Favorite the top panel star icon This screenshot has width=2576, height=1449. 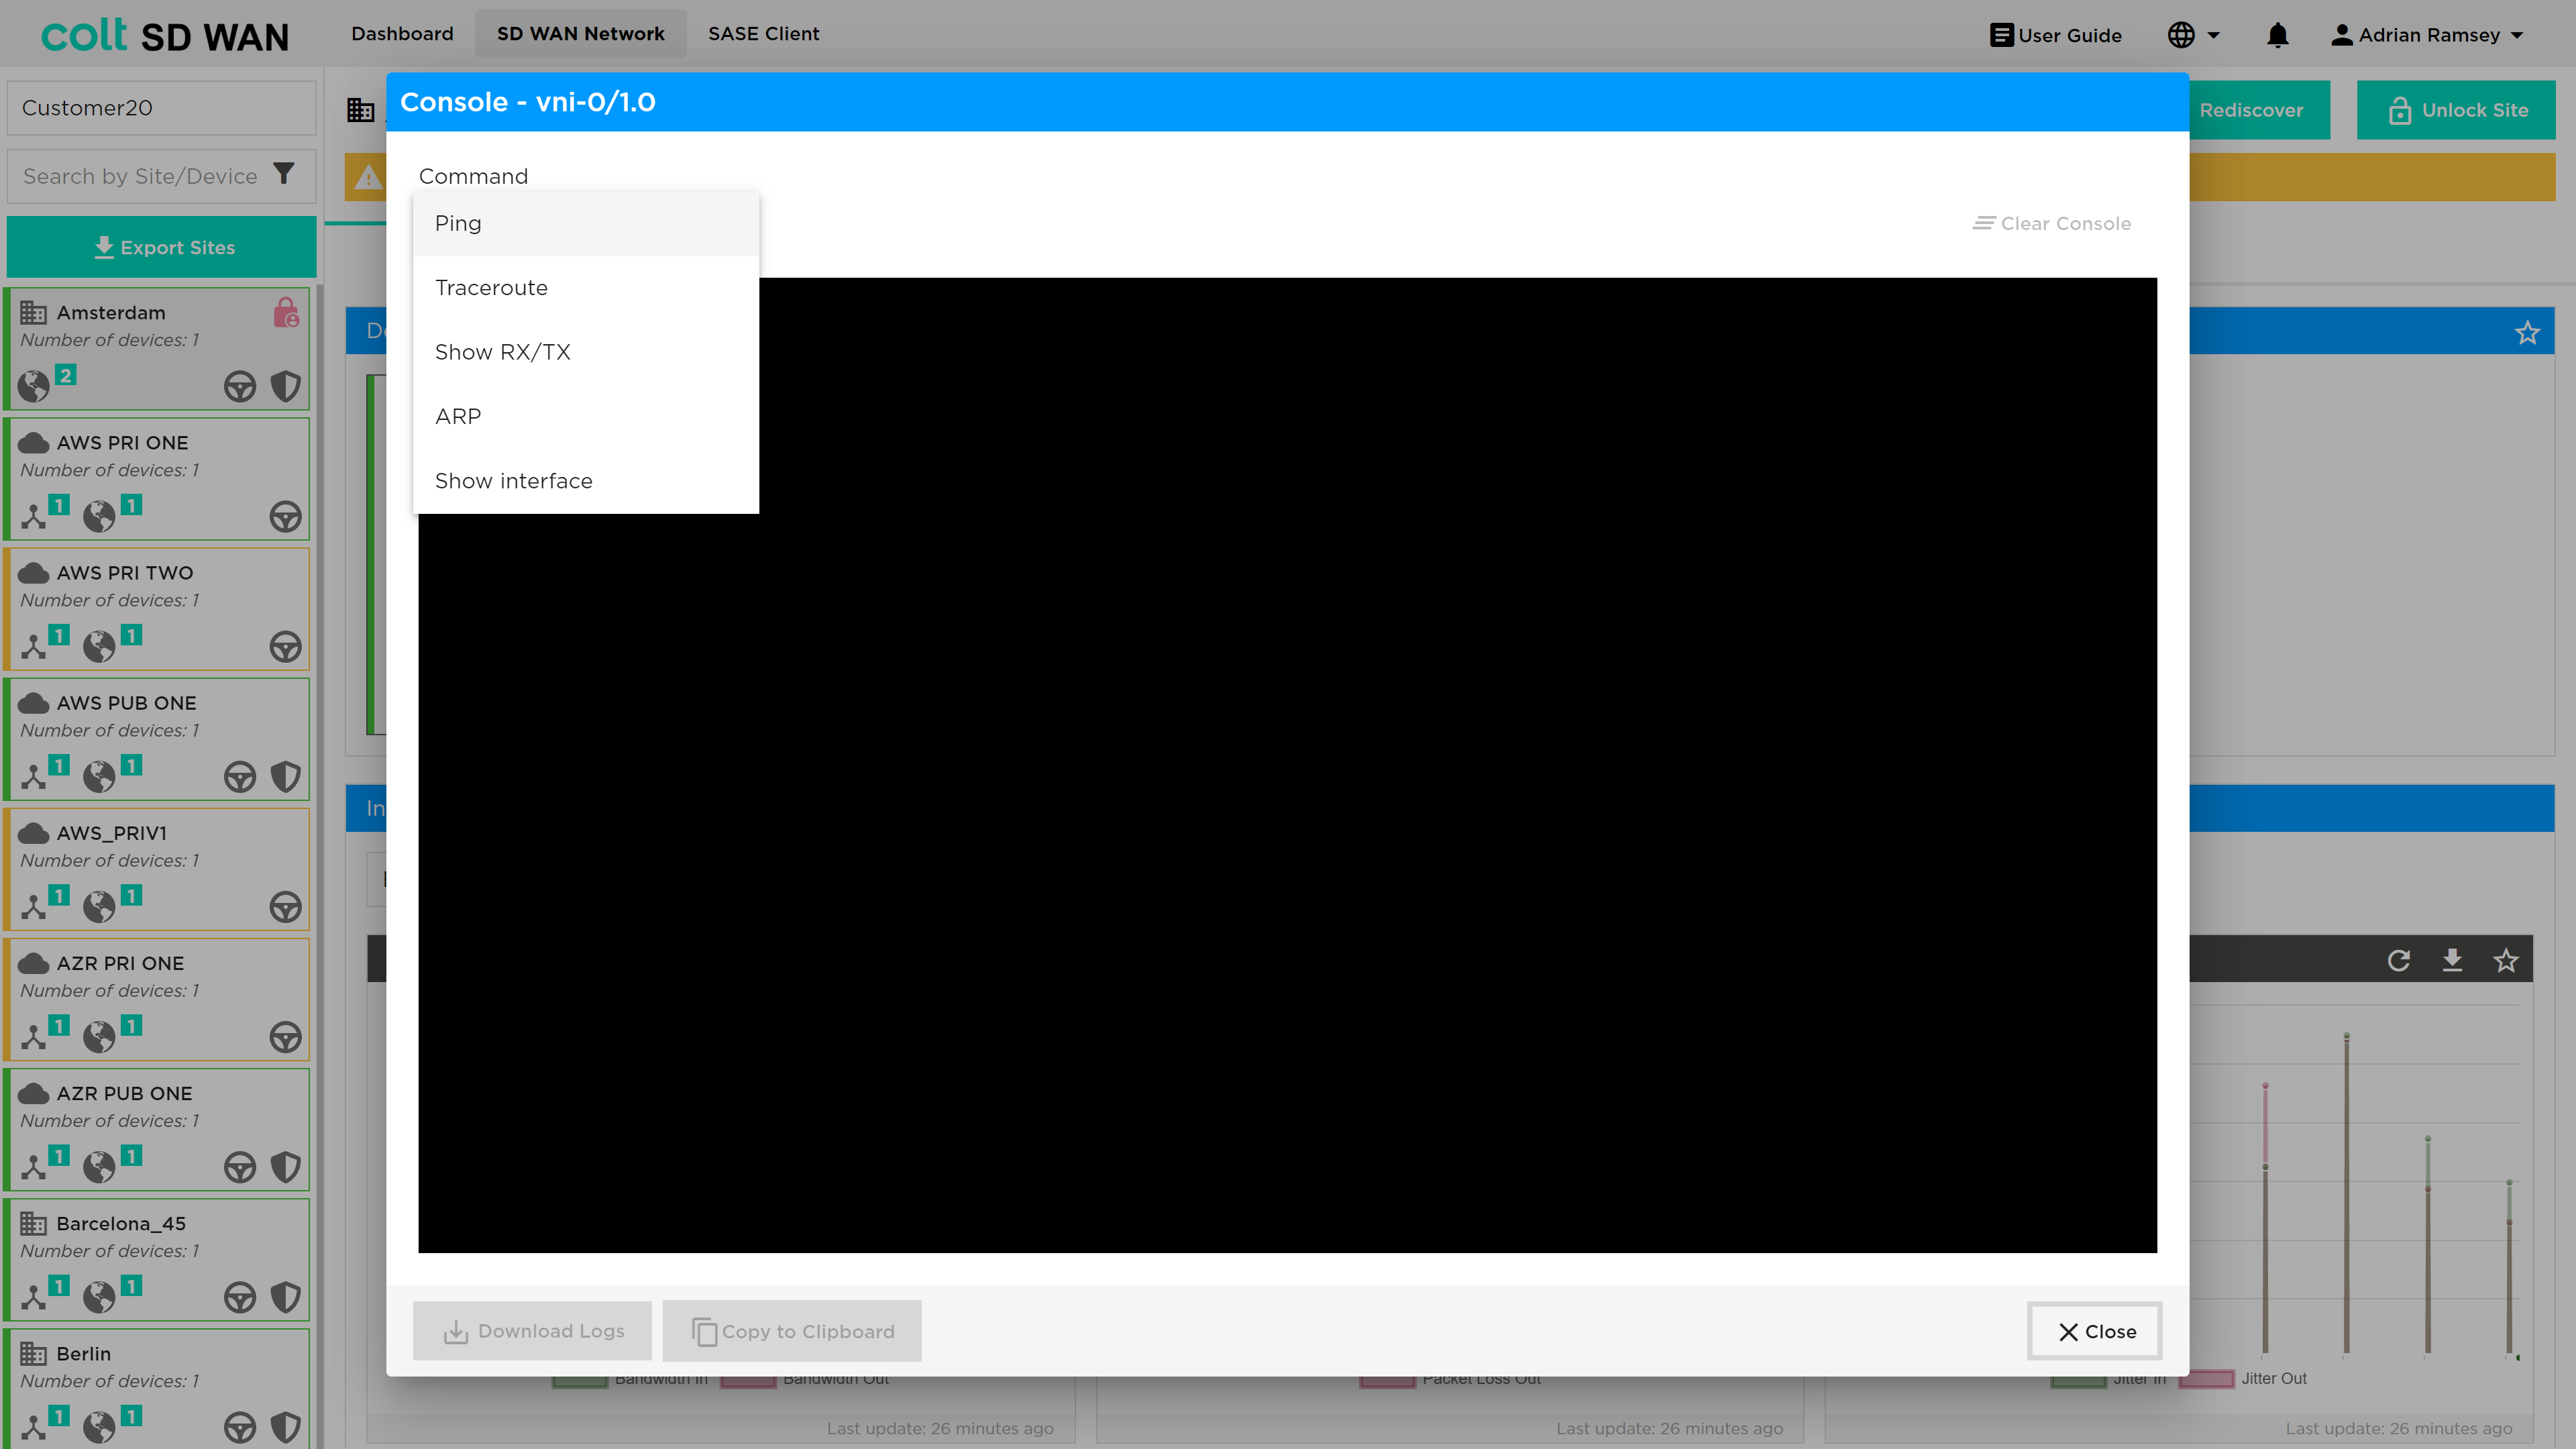coord(2527,333)
